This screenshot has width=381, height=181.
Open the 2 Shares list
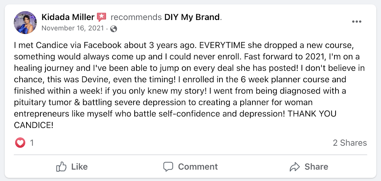pyautogui.click(x=350, y=143)
